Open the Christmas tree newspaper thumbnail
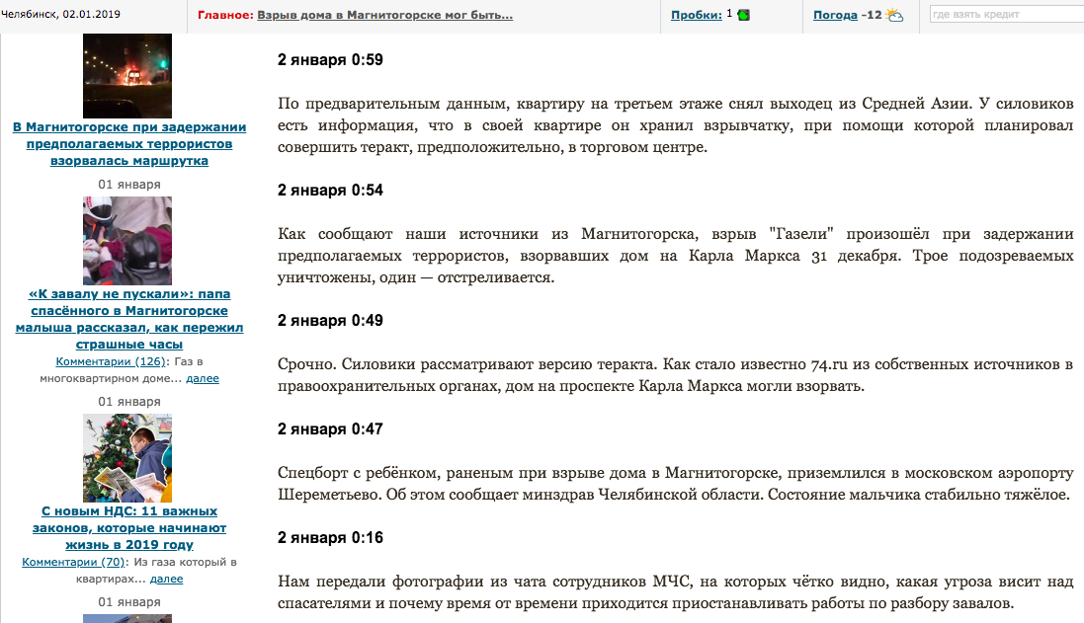Image resolution: width=1084 pixels, height=623 pixels. [127, 458]
